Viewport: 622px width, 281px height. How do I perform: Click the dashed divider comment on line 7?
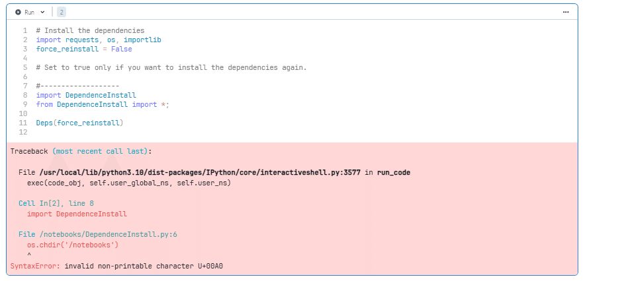(x=77, y=86)
